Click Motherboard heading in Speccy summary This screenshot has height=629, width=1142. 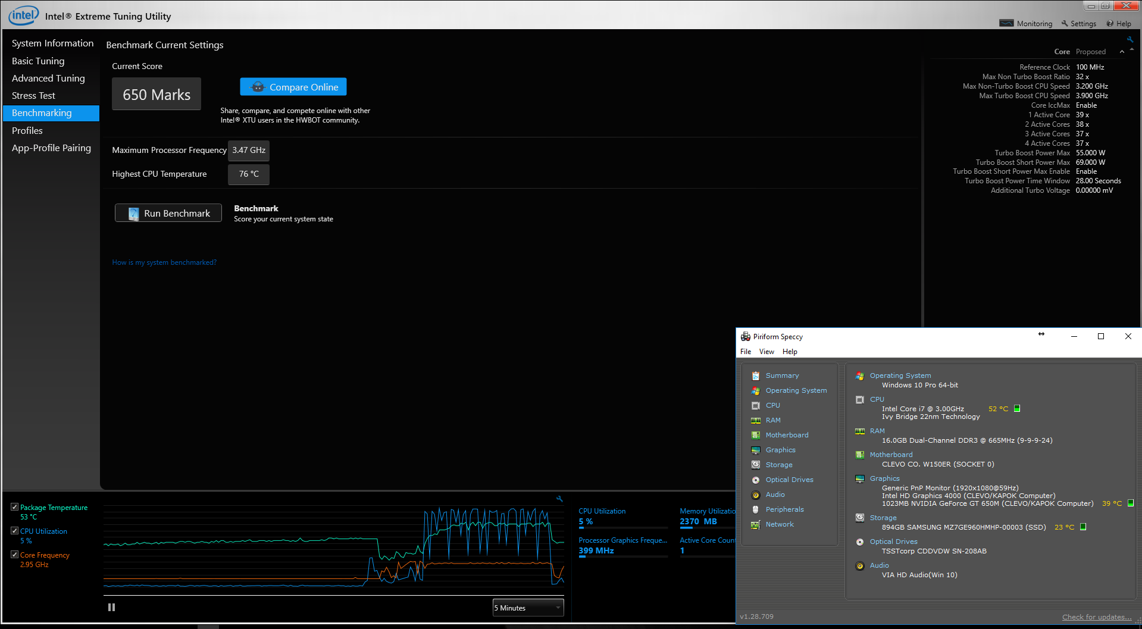(891, 455)
